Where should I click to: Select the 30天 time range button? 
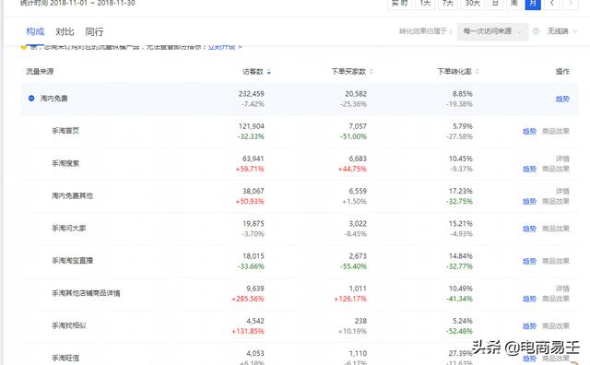pos(473,4)
